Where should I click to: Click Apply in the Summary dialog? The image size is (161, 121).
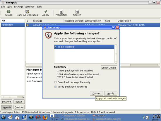click(111, 93)
